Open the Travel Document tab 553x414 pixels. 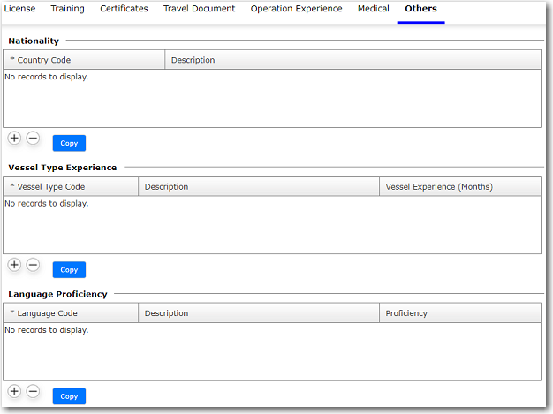(199, 9)
